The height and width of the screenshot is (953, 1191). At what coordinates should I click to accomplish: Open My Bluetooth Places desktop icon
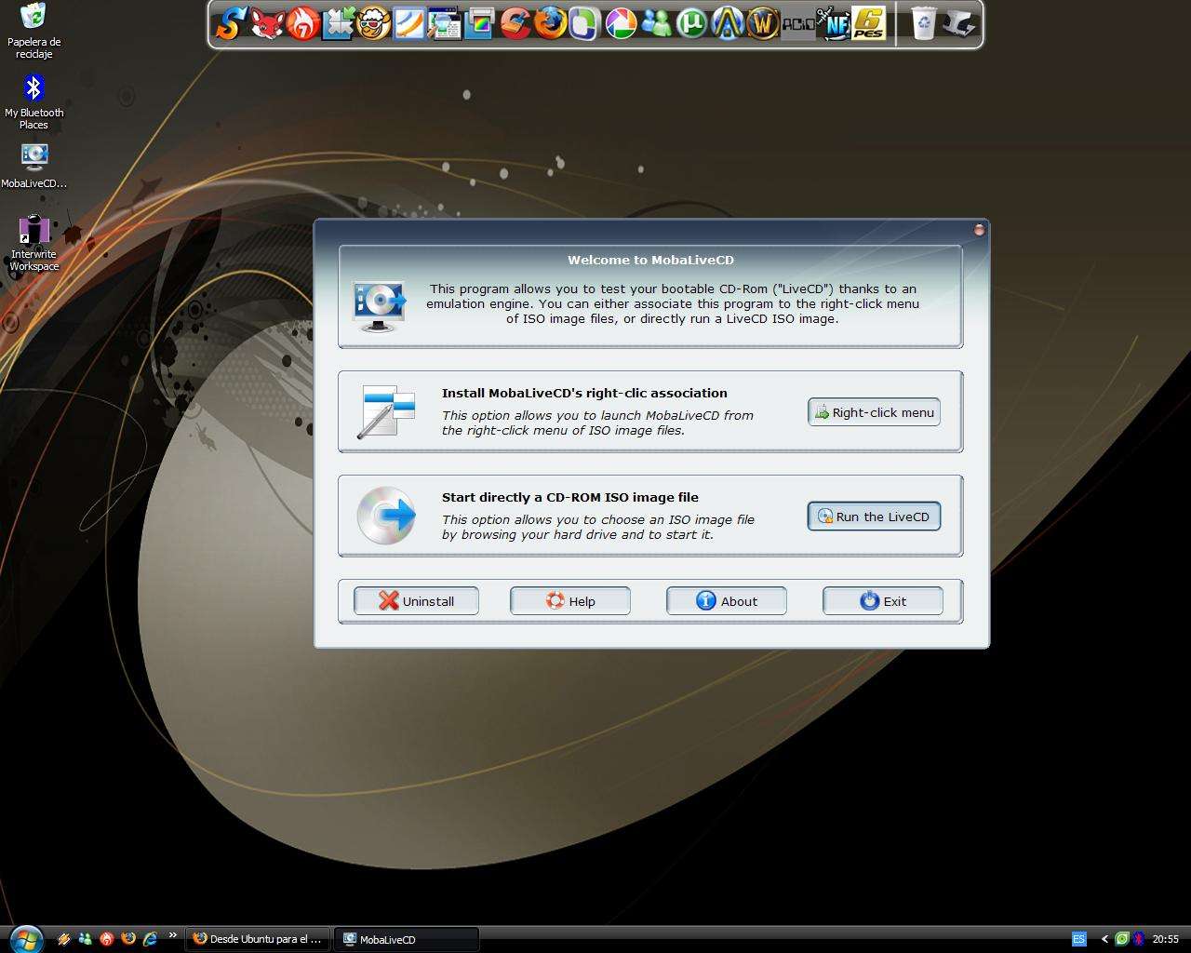(33, 101)
